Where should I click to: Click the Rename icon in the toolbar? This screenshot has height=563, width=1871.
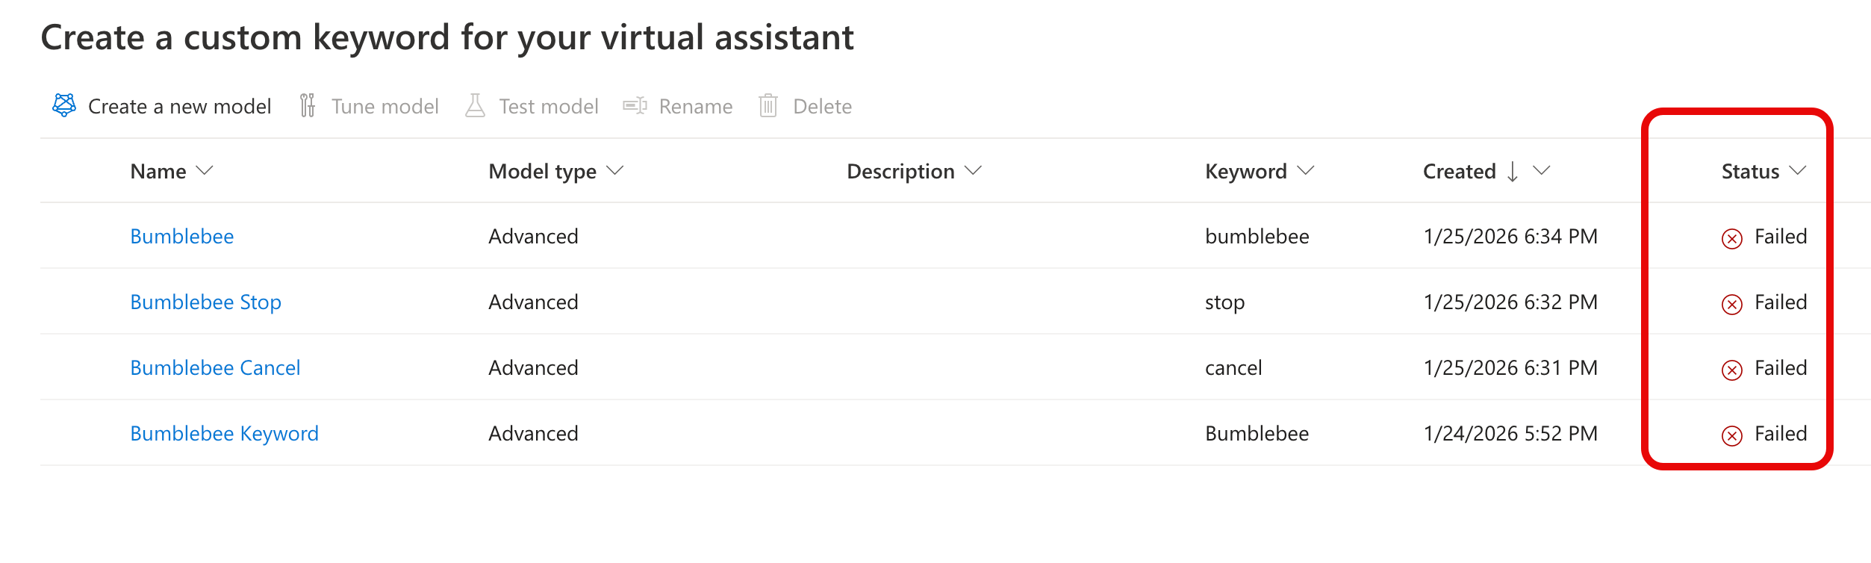(x=635, y=105)
